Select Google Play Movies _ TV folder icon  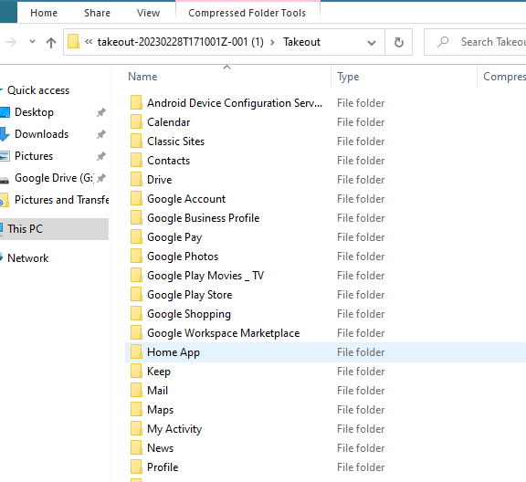[136, 275]
